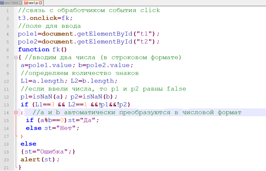Collapse the fk function fold at line 7
Screen dimensions: 266x171
16,58
